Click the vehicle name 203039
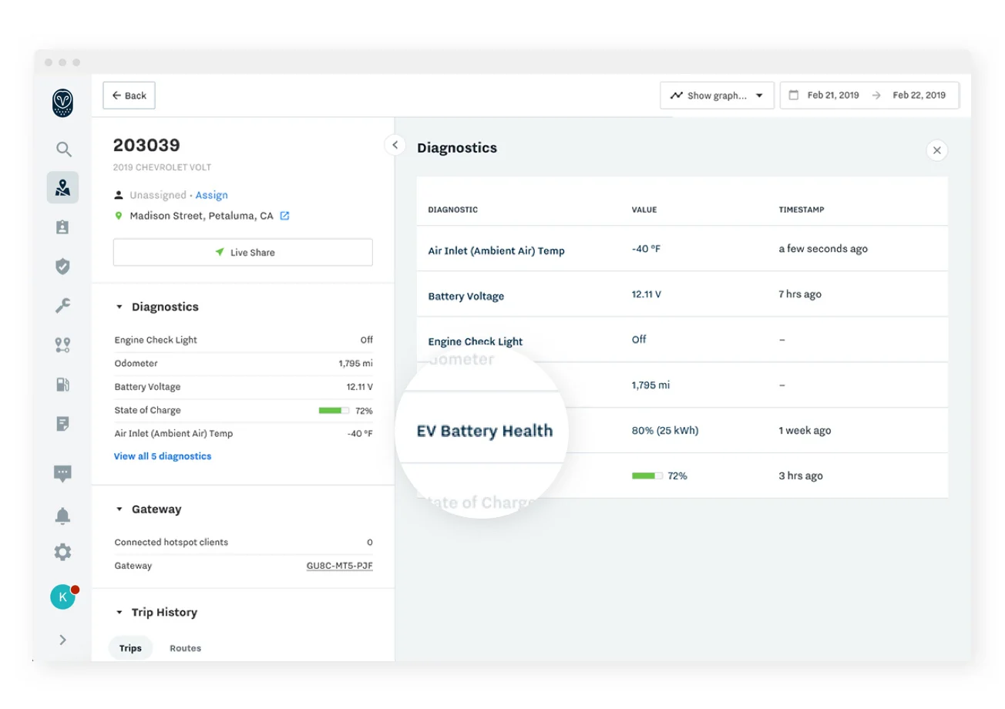Image resolution: width=1005 pixels, height=709 pixels. 146,145
